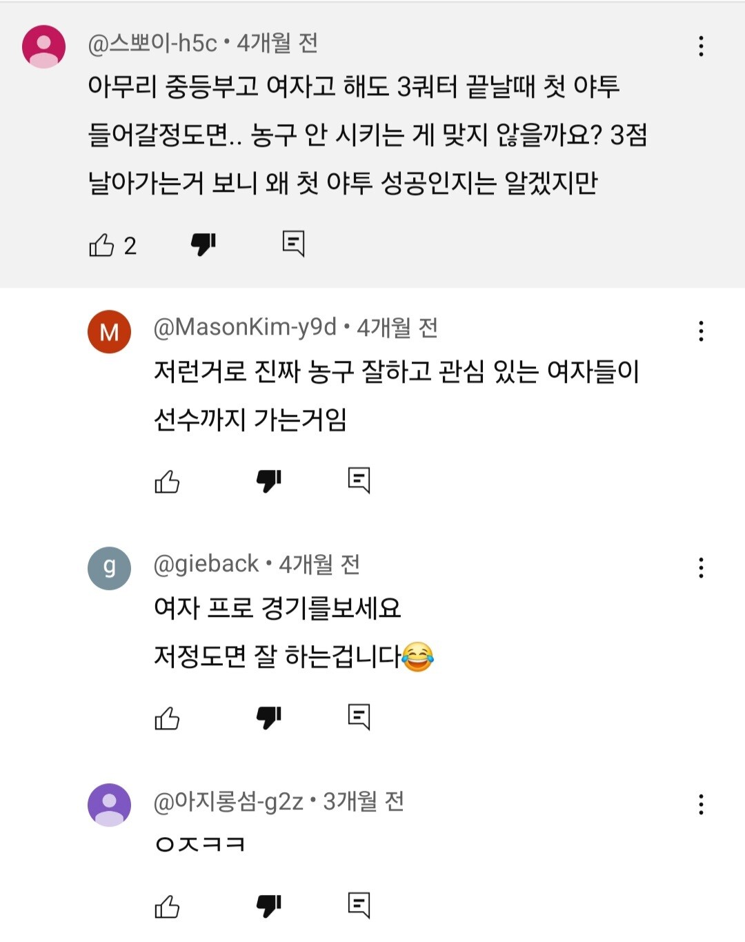Viewport: 745px width, 942px height.
Task: Like the @gieback reply
Action: click(167, 718)
